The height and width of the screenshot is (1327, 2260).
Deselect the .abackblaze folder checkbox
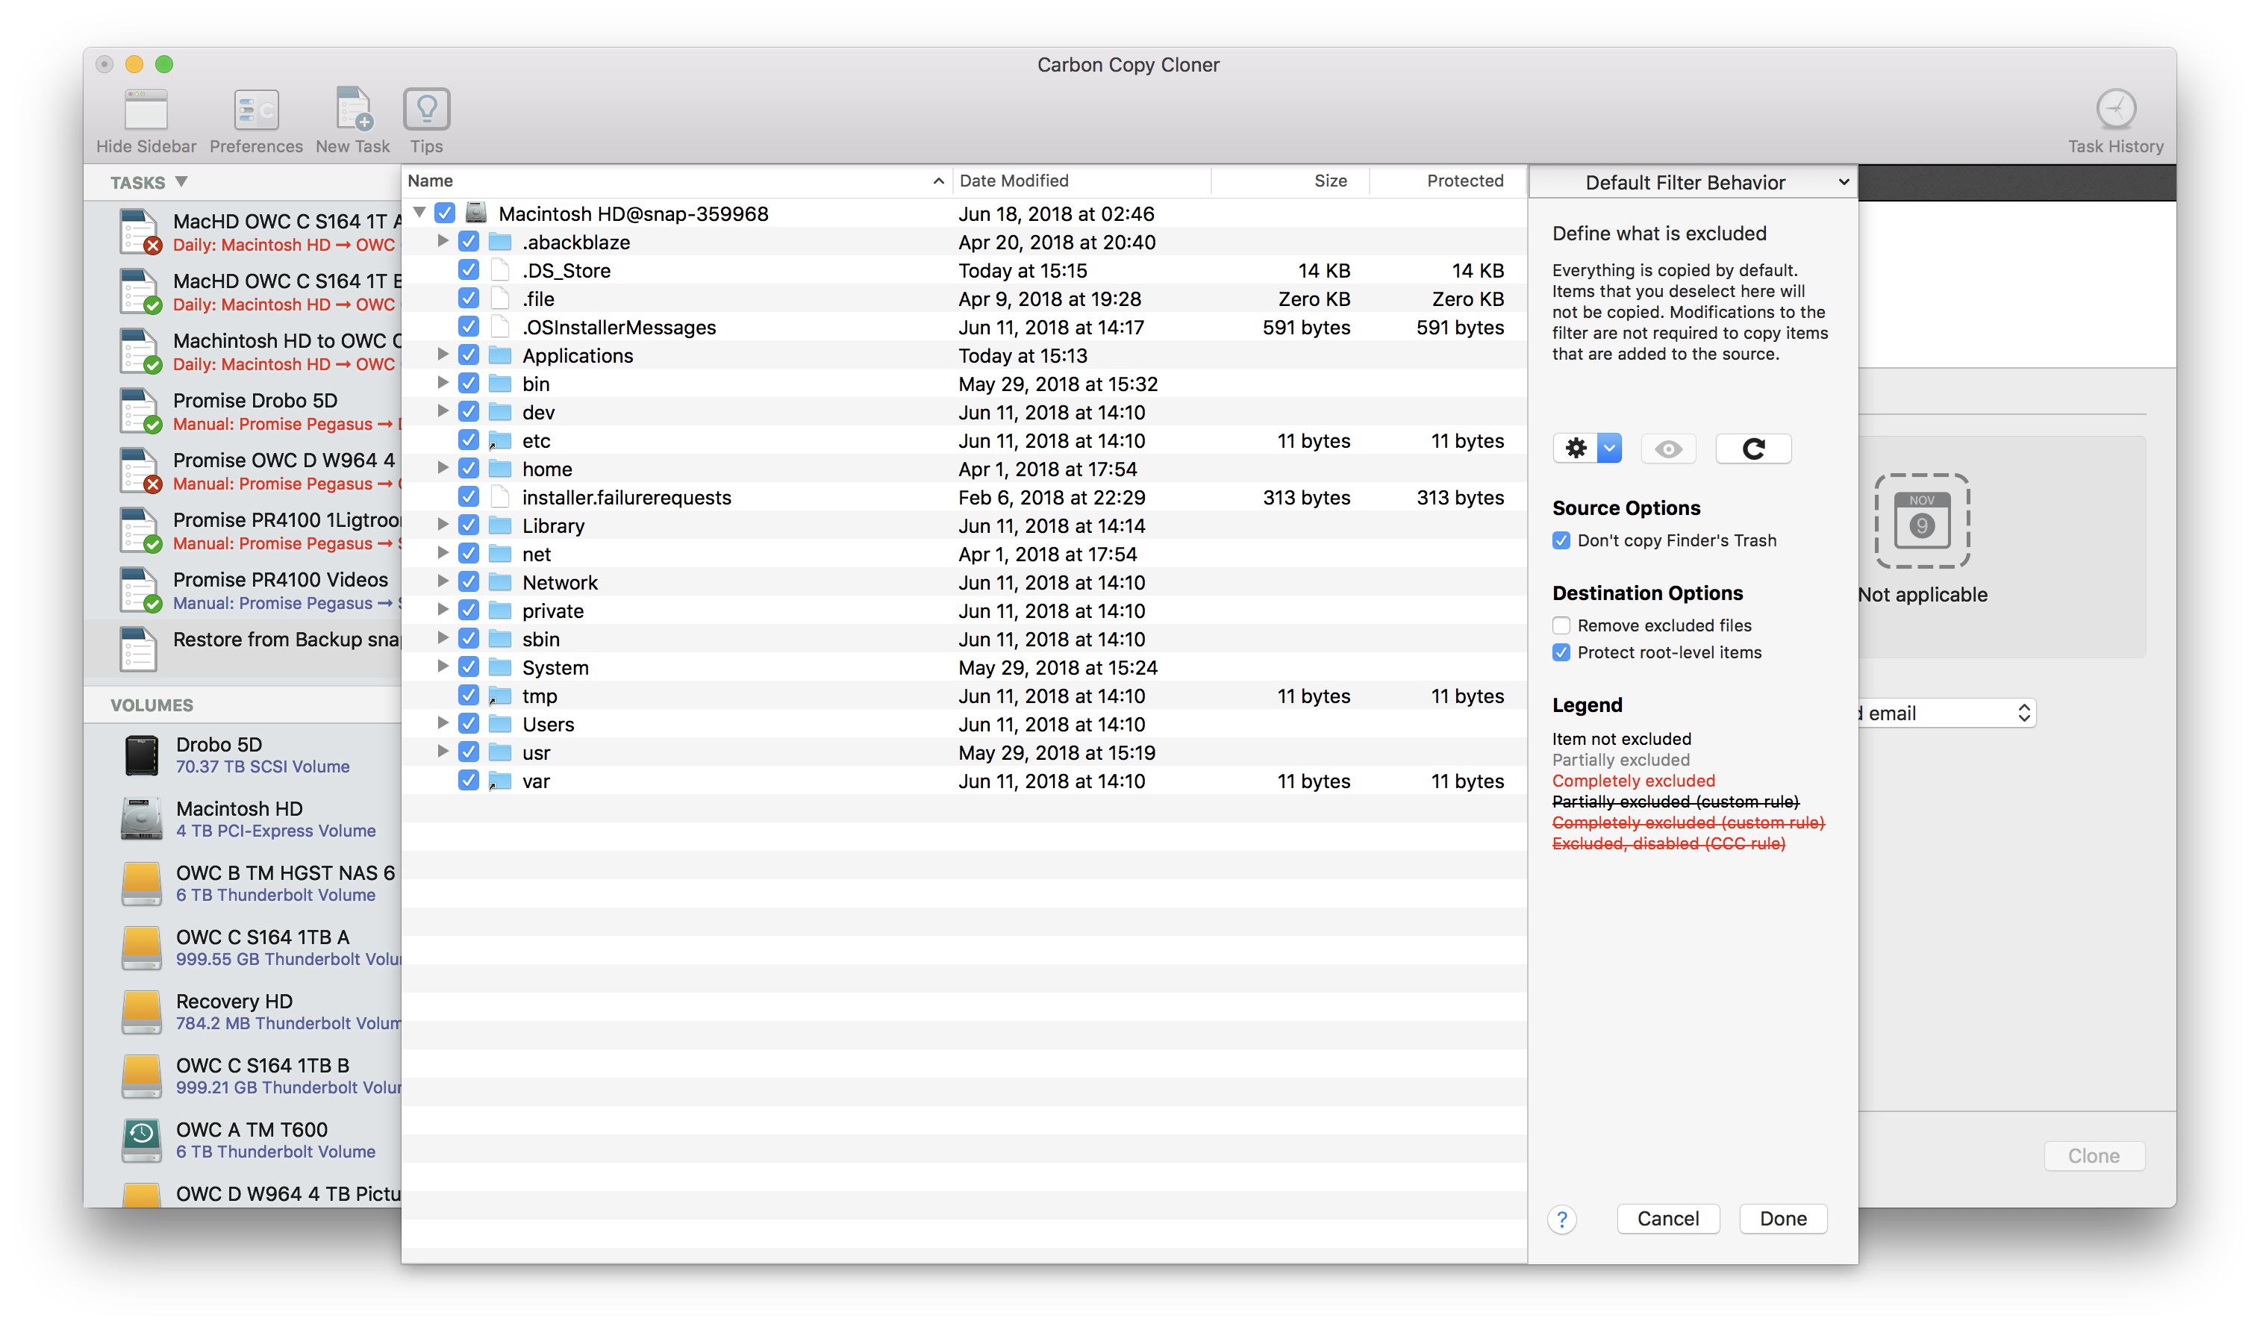[x=468, y=242]
